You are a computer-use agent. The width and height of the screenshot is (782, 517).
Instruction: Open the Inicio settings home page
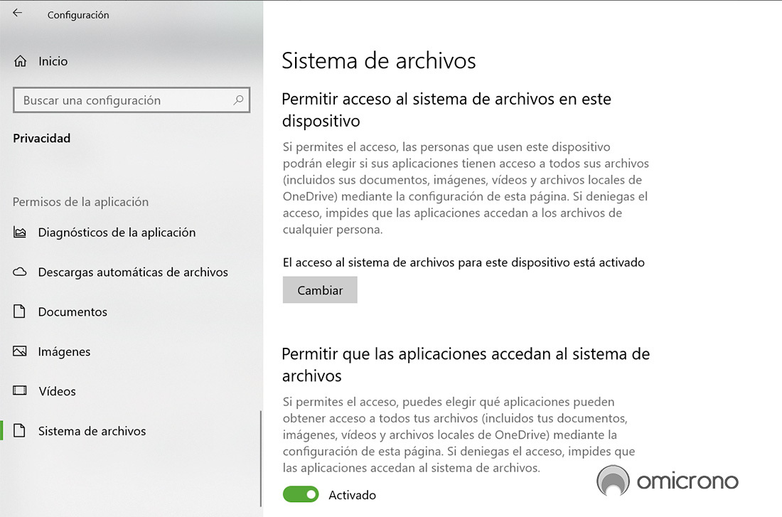(52, 60)
